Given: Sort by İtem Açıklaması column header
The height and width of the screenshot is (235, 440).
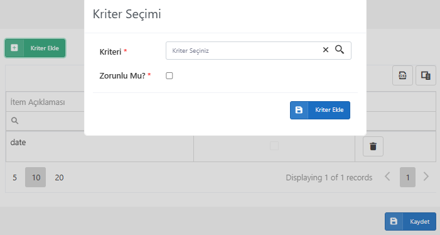Looking at the screenshot, I should [38, 102].
